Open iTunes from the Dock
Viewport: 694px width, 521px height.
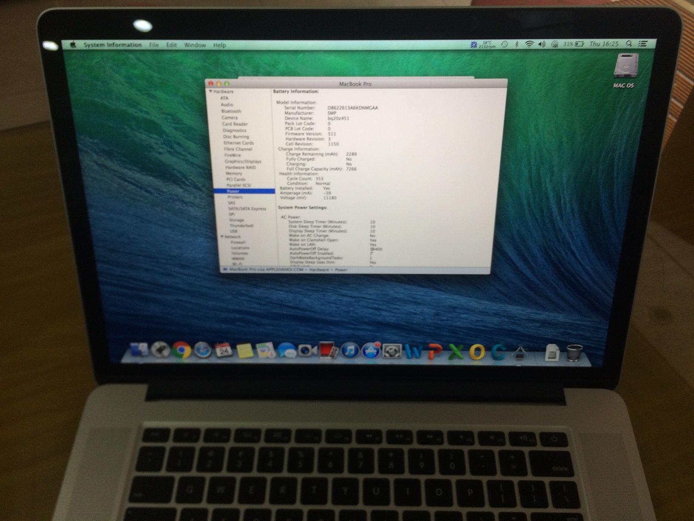[x=350, y=350]
